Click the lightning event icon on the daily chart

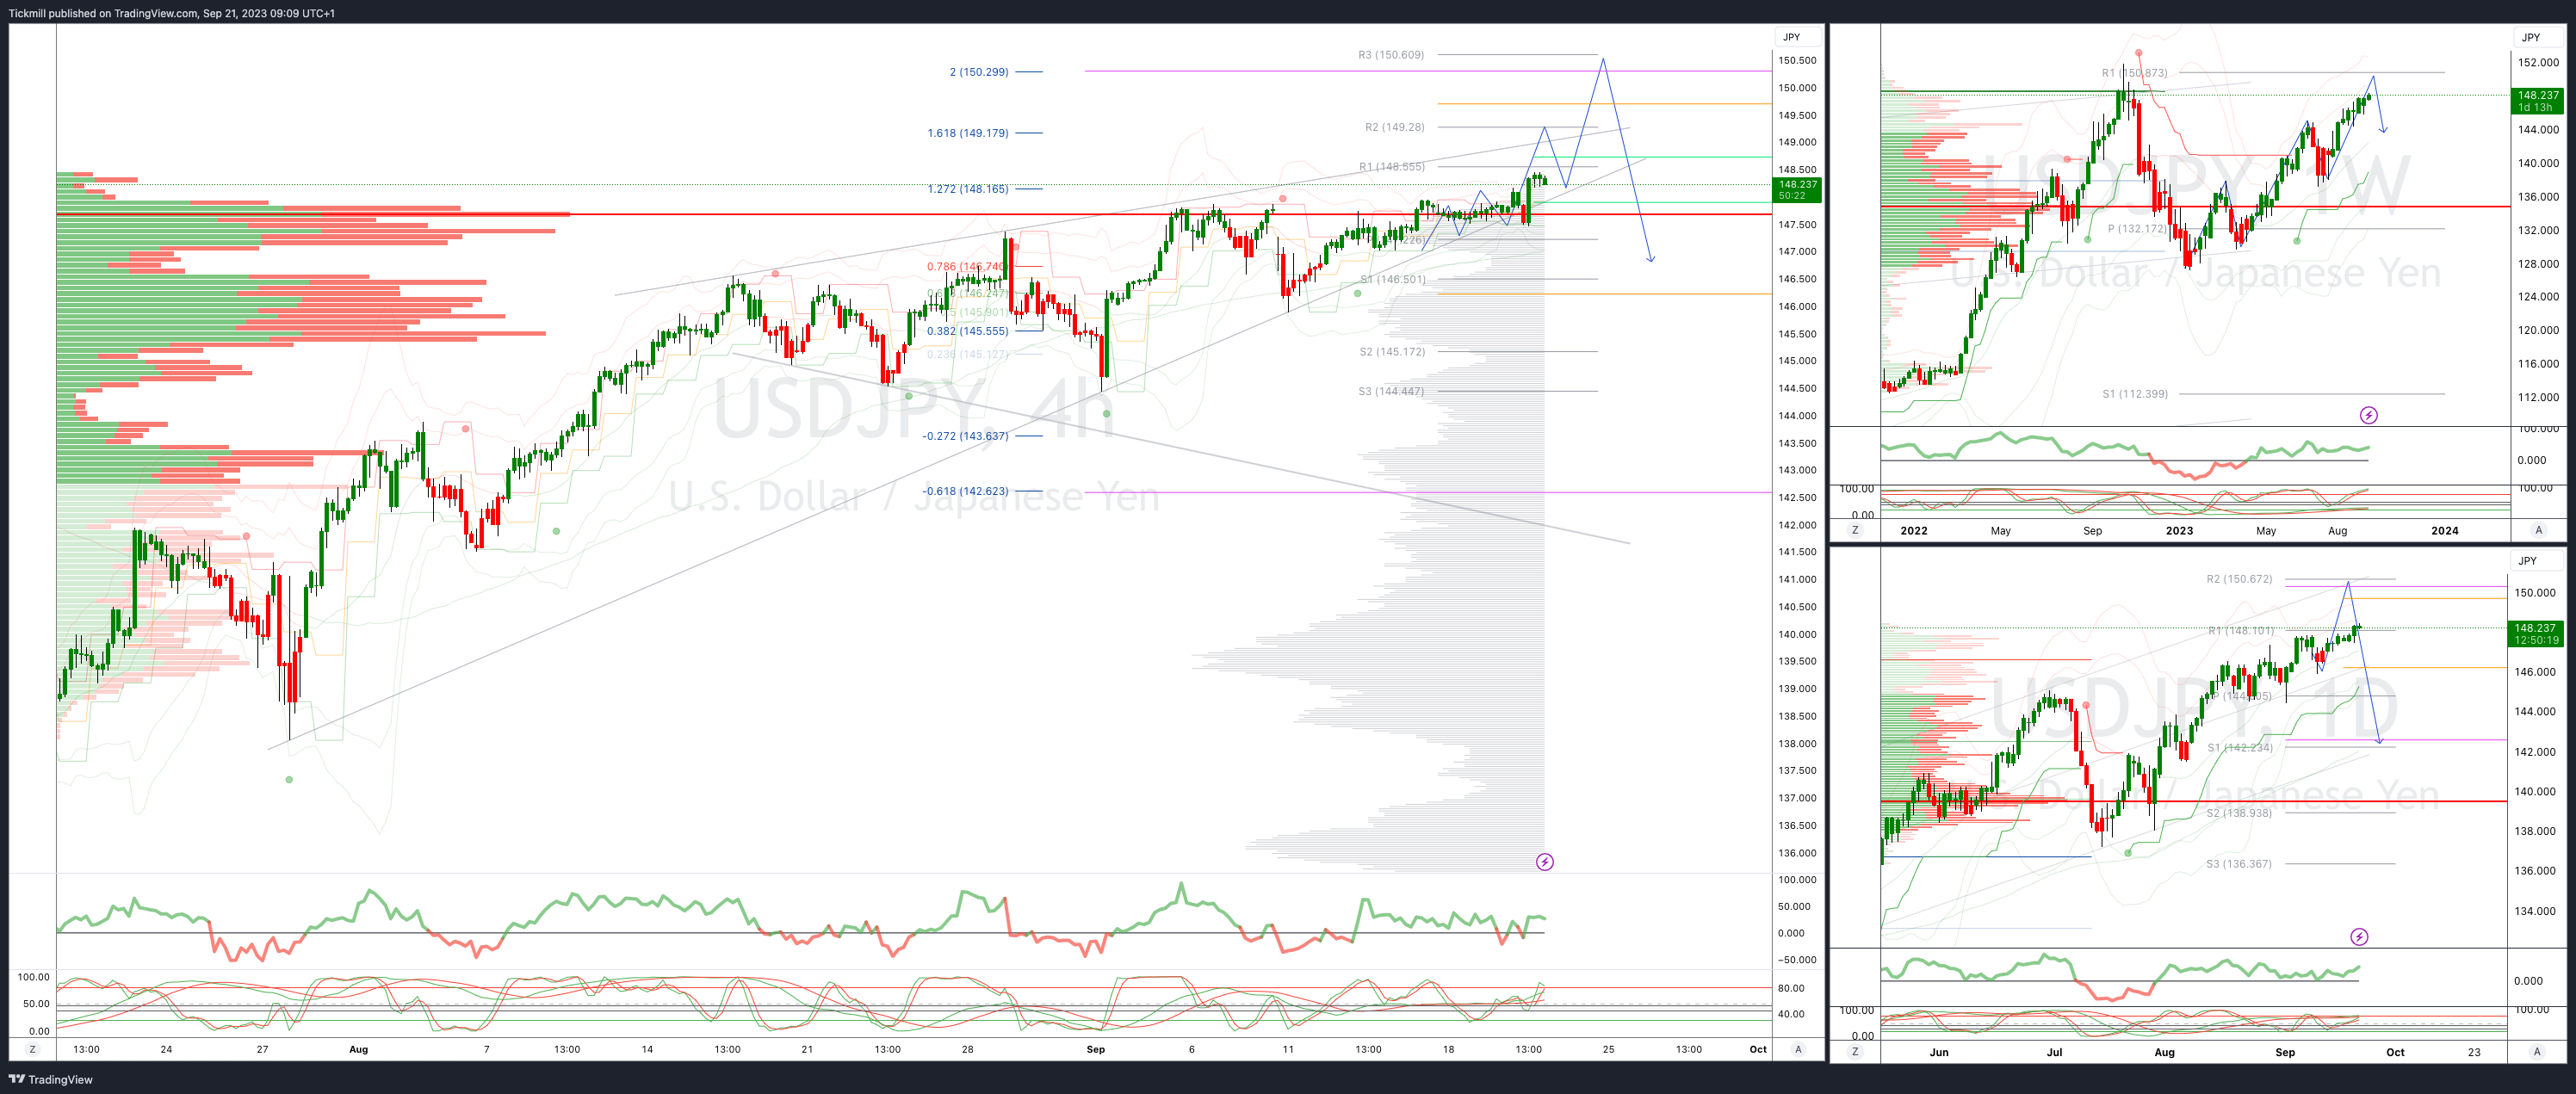[2359, 937]
